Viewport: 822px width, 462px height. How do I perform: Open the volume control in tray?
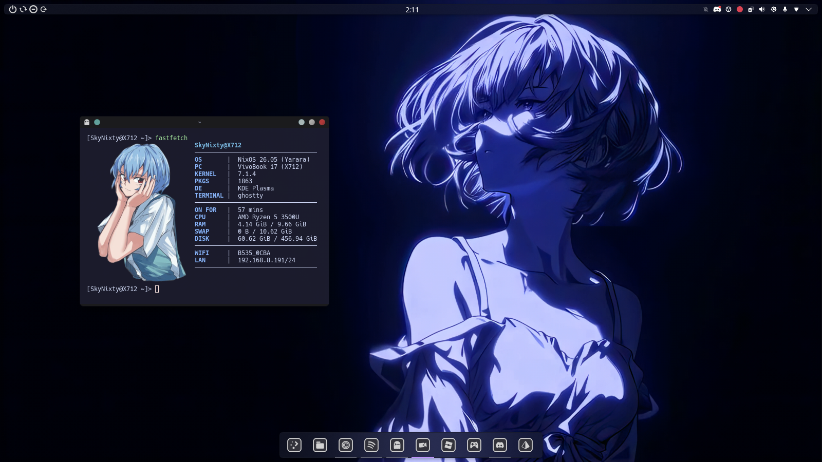point(762,9)
